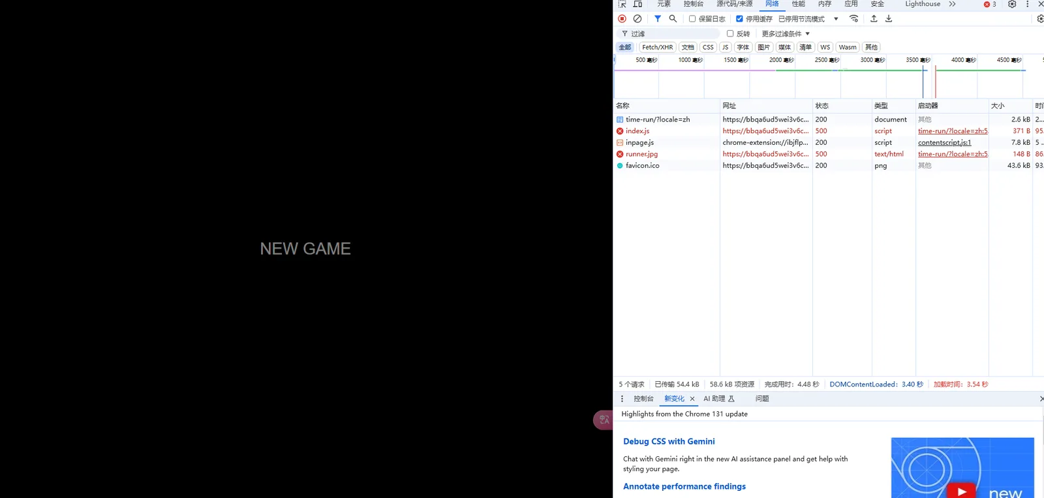Open DevTools settings gear
This screenshot has width=1044, height=498.
point(1012,4)
